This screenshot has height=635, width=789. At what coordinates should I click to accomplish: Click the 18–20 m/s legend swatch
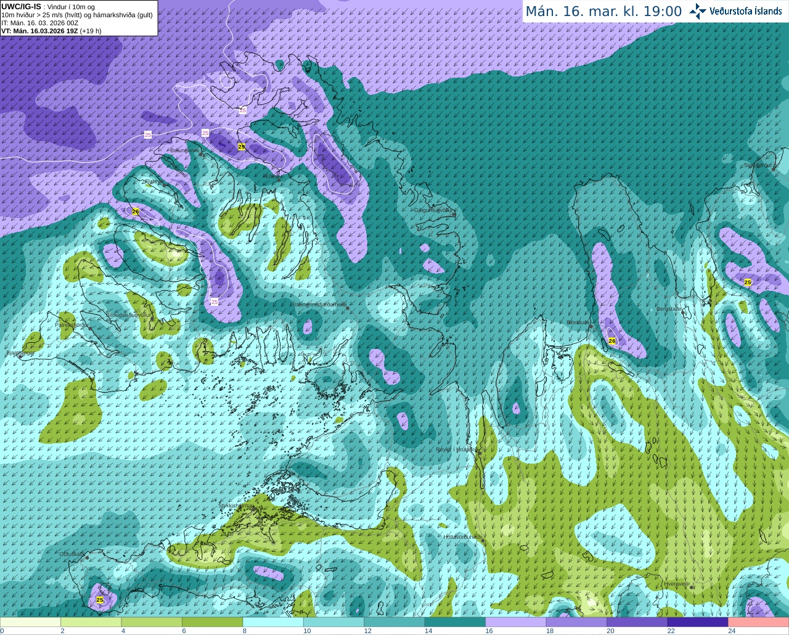[576, 622]
